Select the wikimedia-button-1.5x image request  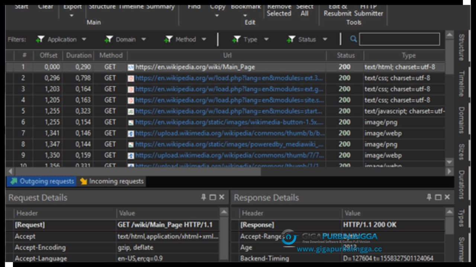225,122
